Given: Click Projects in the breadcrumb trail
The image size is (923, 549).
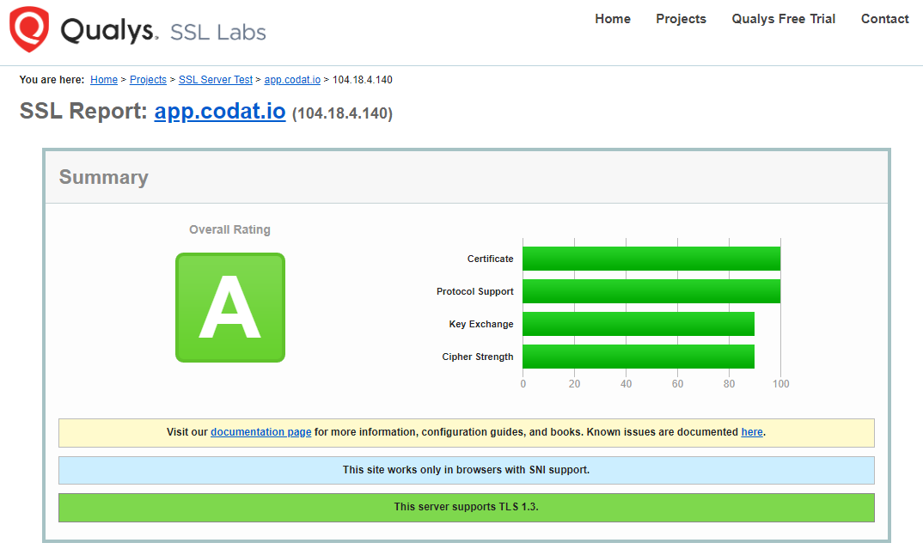Looking at the screenshot, I should (148, 79).
